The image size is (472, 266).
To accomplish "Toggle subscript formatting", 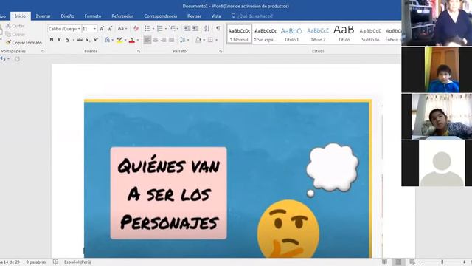I will pyautogui.click(x=88, y=40).
